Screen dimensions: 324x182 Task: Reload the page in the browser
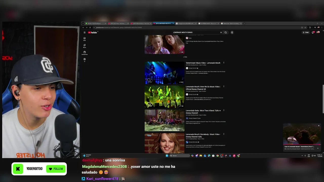90,28
